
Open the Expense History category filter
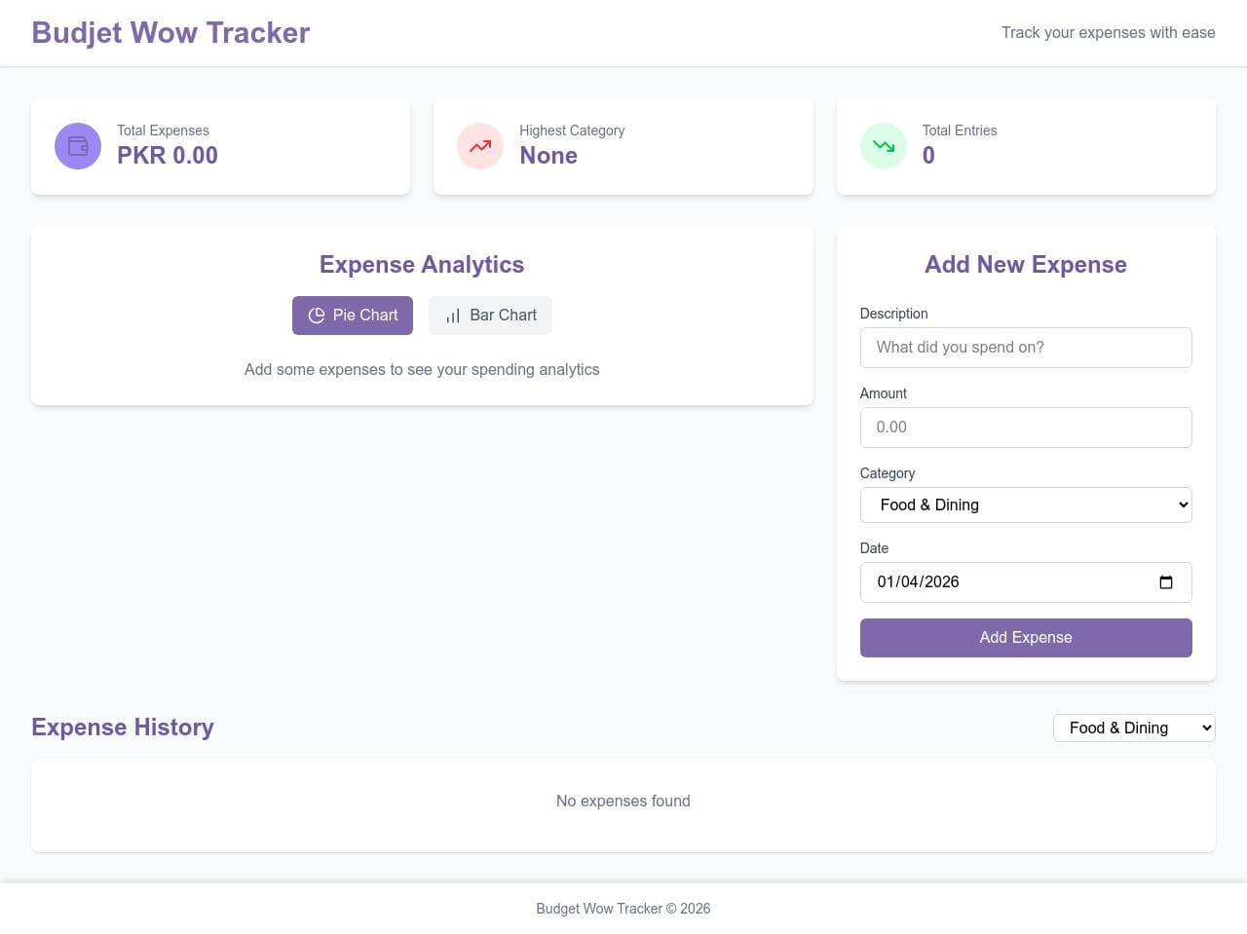coord(1133,728)
